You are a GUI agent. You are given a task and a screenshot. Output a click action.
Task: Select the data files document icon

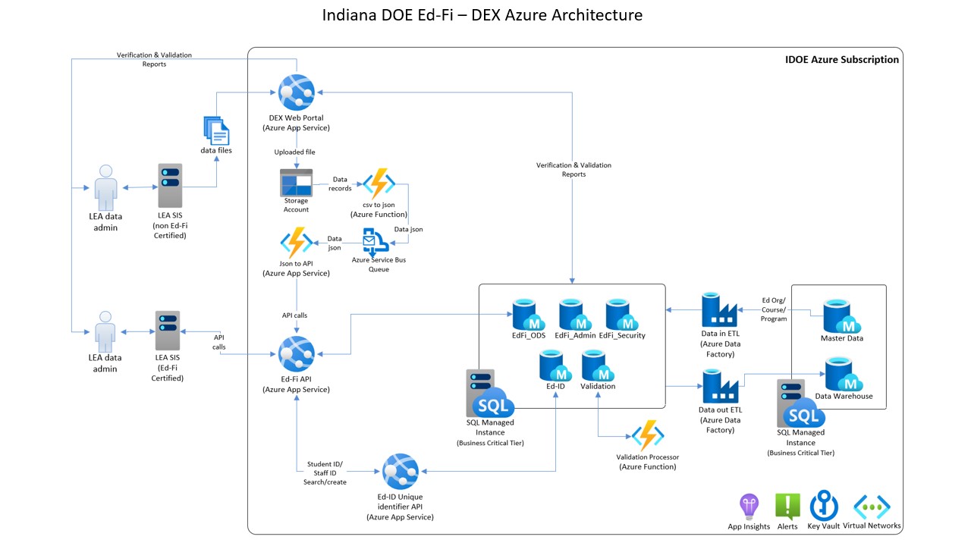click(216, 130)
